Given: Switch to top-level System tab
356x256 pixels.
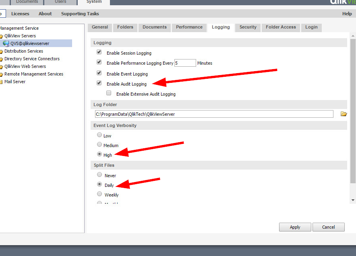Looking at the screenshot, I should (94, 2).
